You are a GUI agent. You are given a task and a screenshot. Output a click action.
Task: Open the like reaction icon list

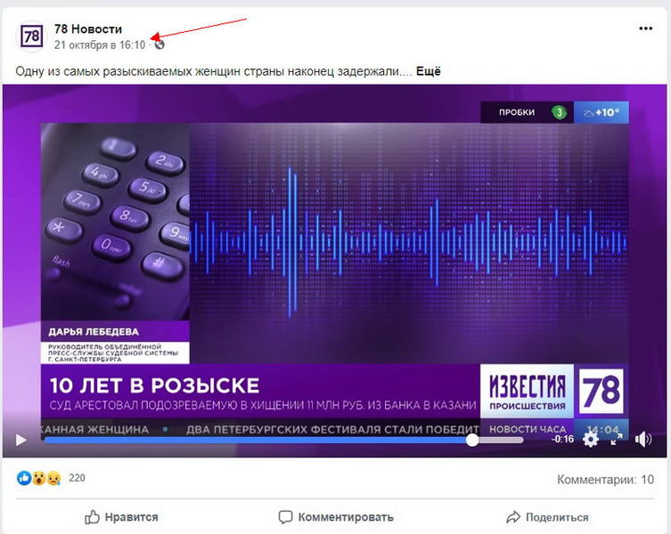24,478
